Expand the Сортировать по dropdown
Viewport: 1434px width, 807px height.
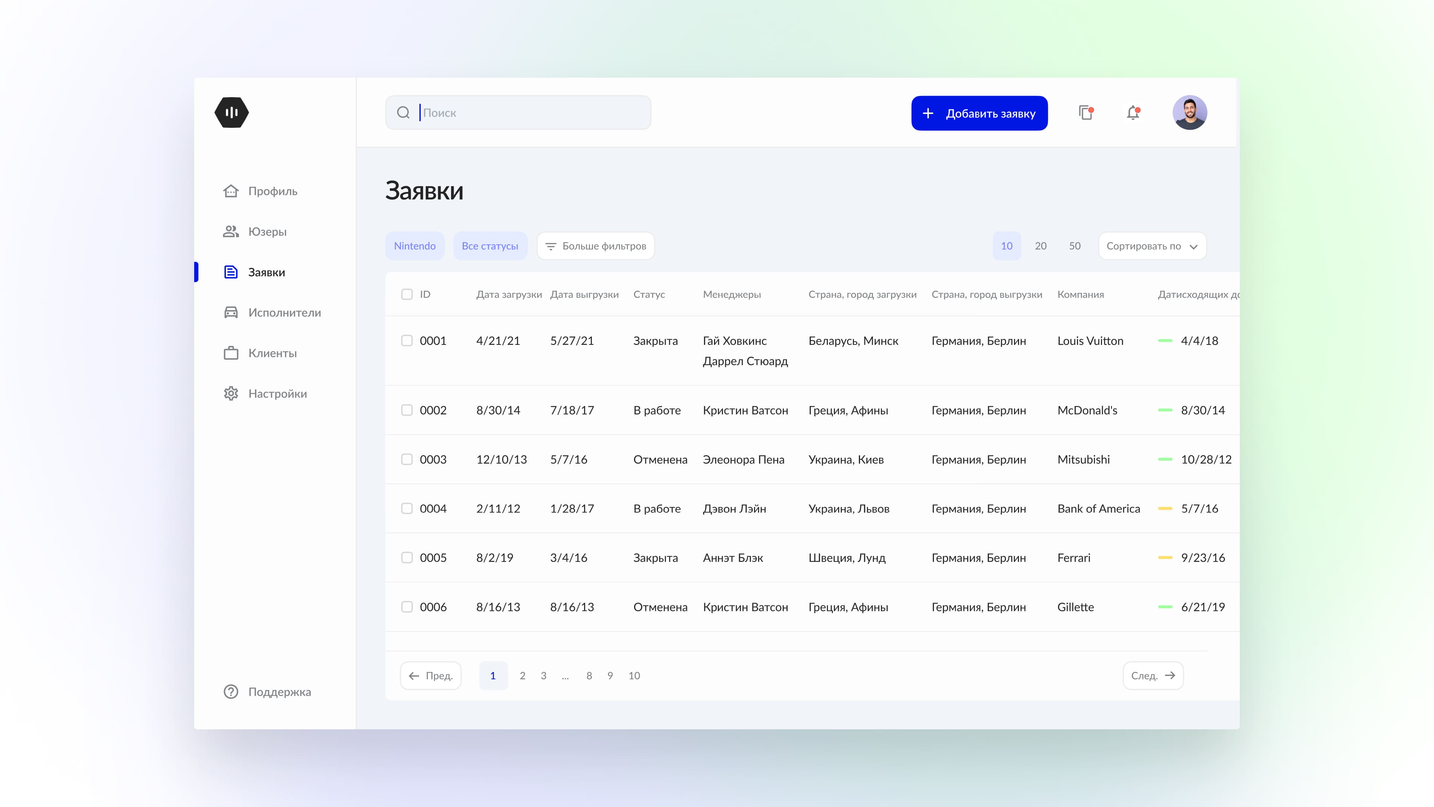(x=1152, y=246)
